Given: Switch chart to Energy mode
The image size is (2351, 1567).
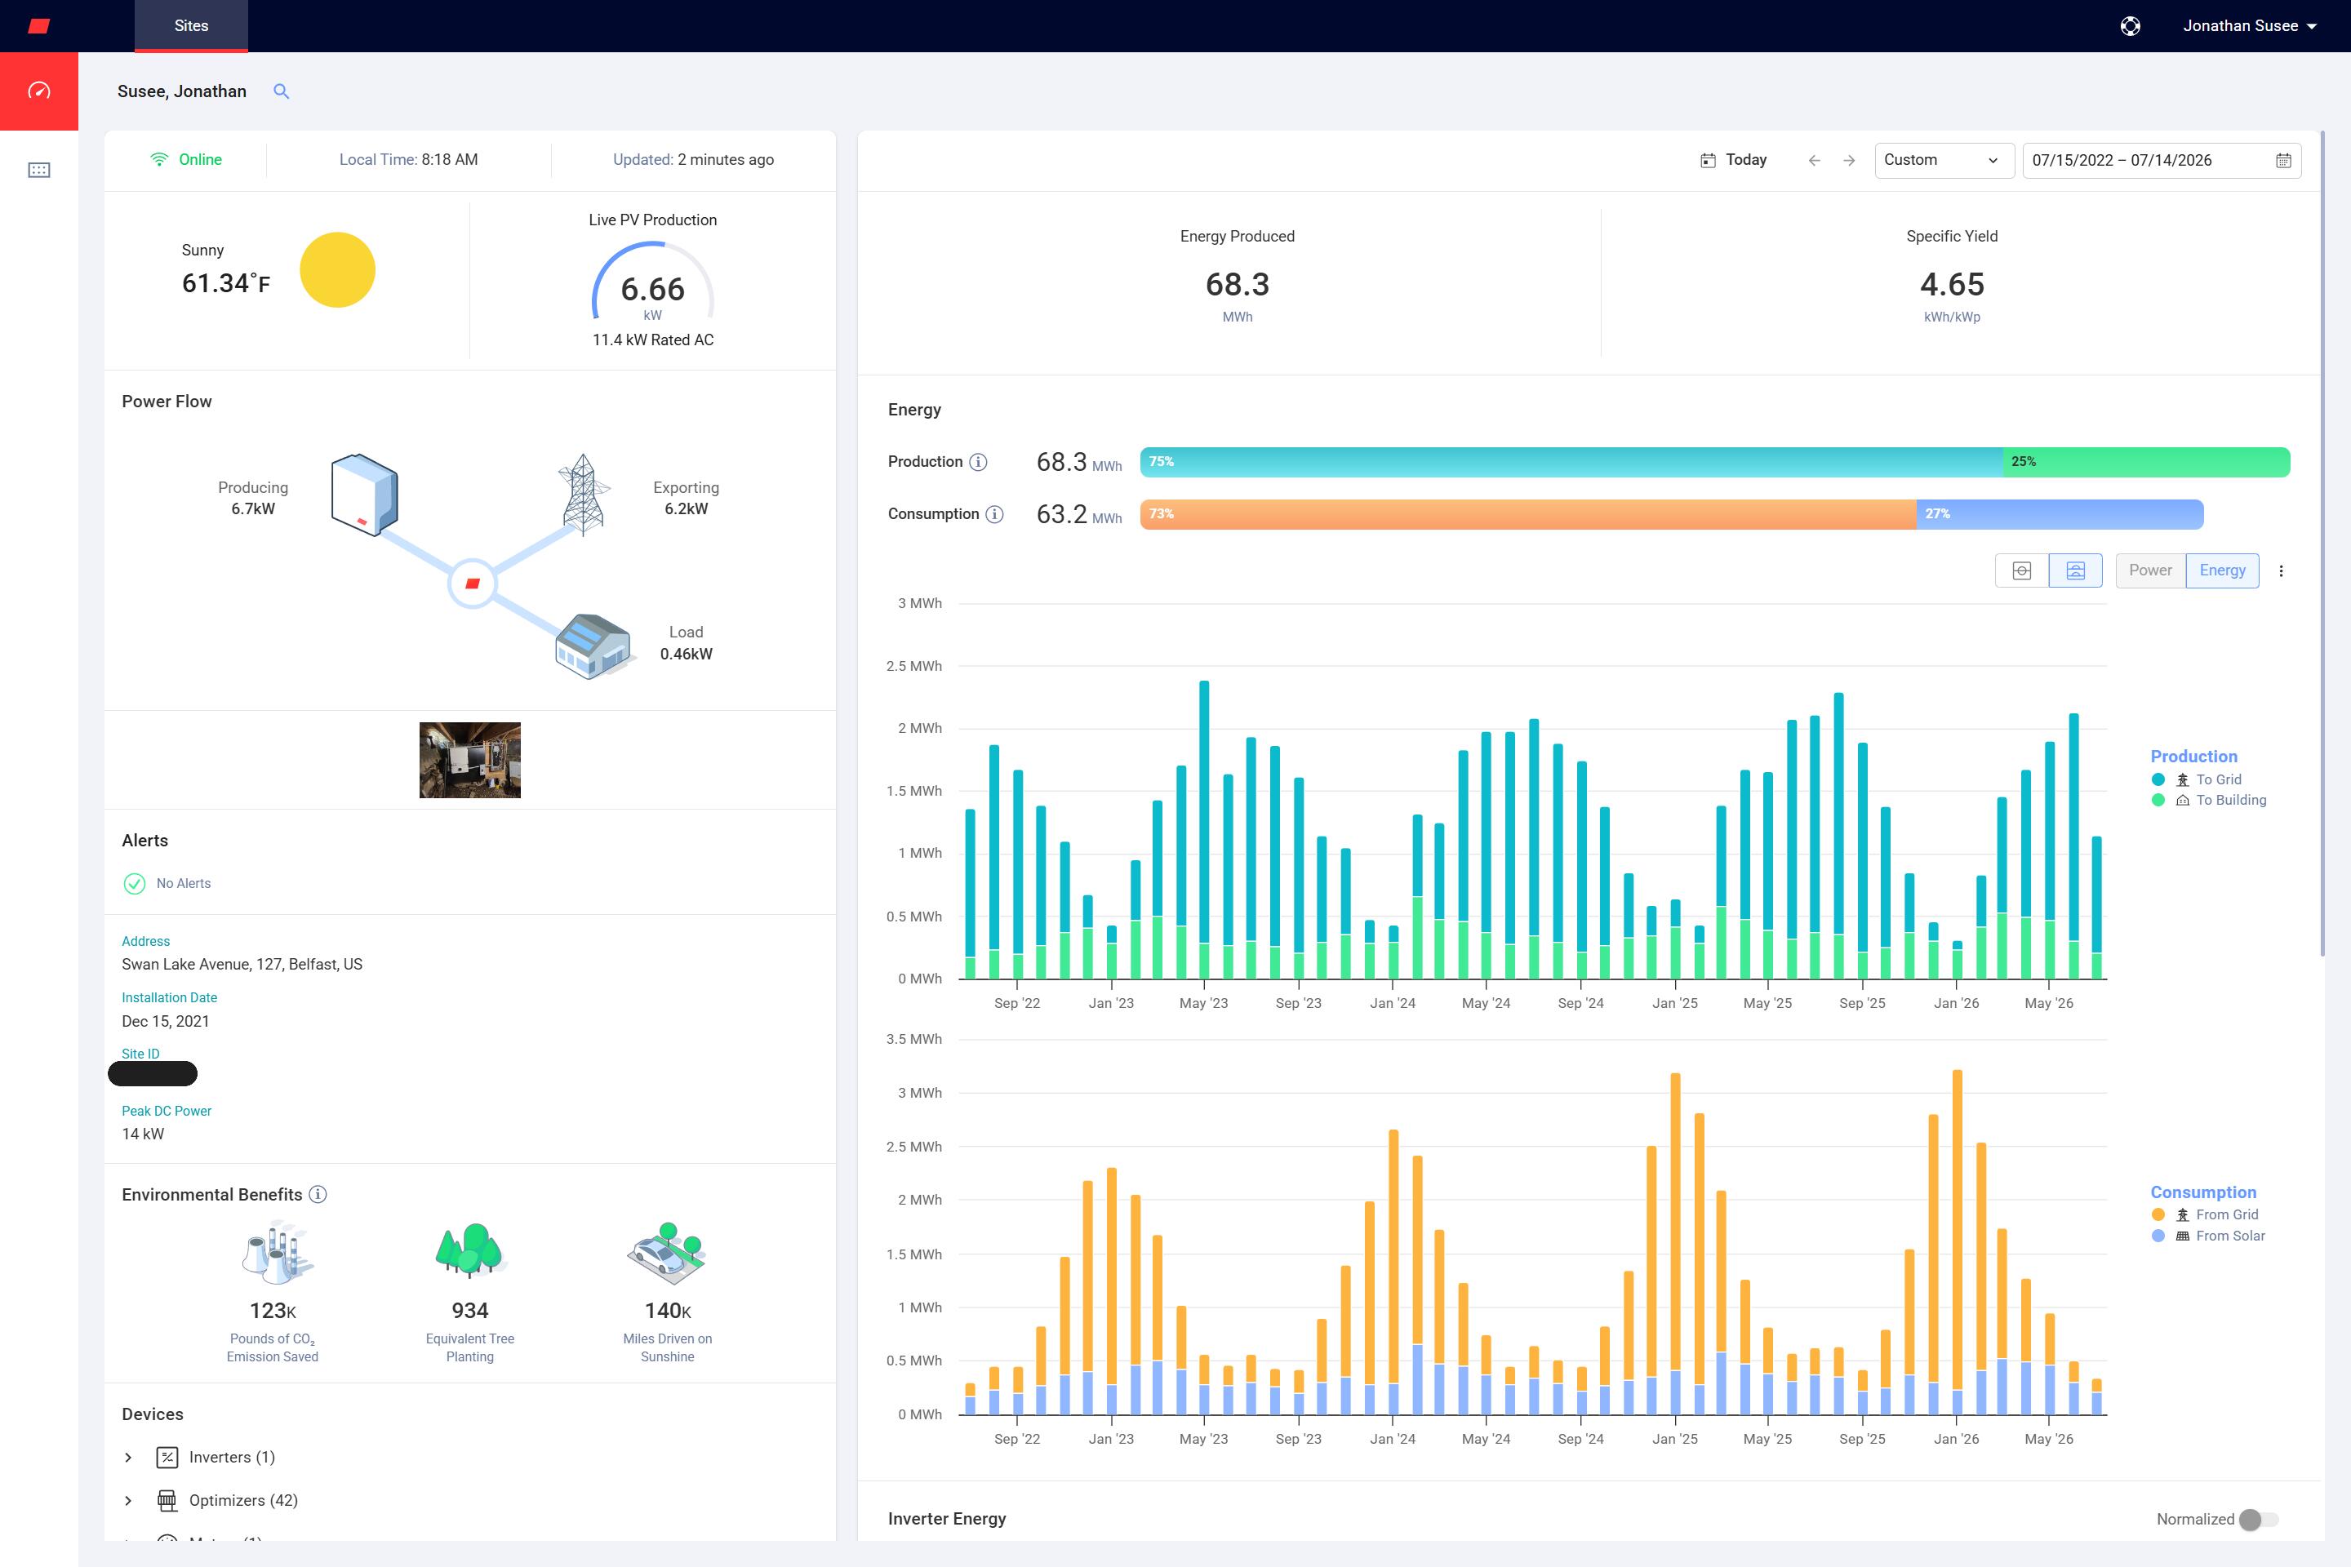Looking at the screenshot, I should [2222, 570].
